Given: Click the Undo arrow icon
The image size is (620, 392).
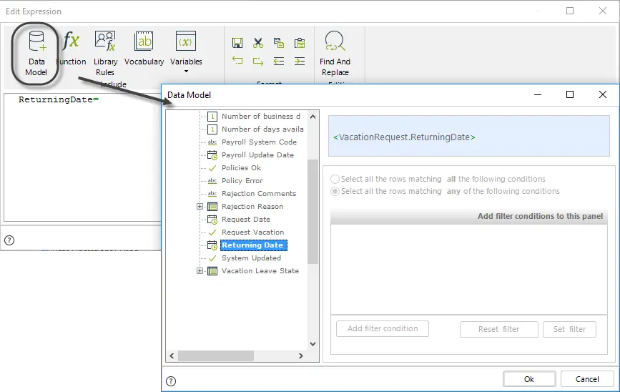Looking at the screenshot, I should [237, 61].
